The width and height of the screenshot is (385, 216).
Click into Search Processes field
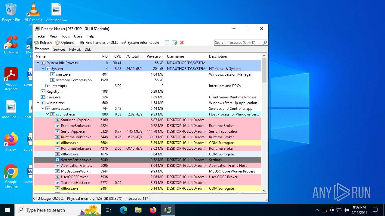238,43
